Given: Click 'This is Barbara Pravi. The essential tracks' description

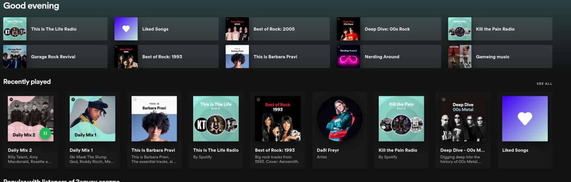Looking at the screenshot, I should (154, 159).
